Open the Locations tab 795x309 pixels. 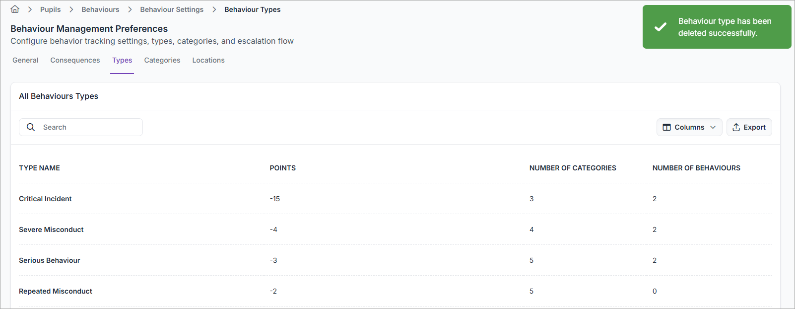(208, 60)
